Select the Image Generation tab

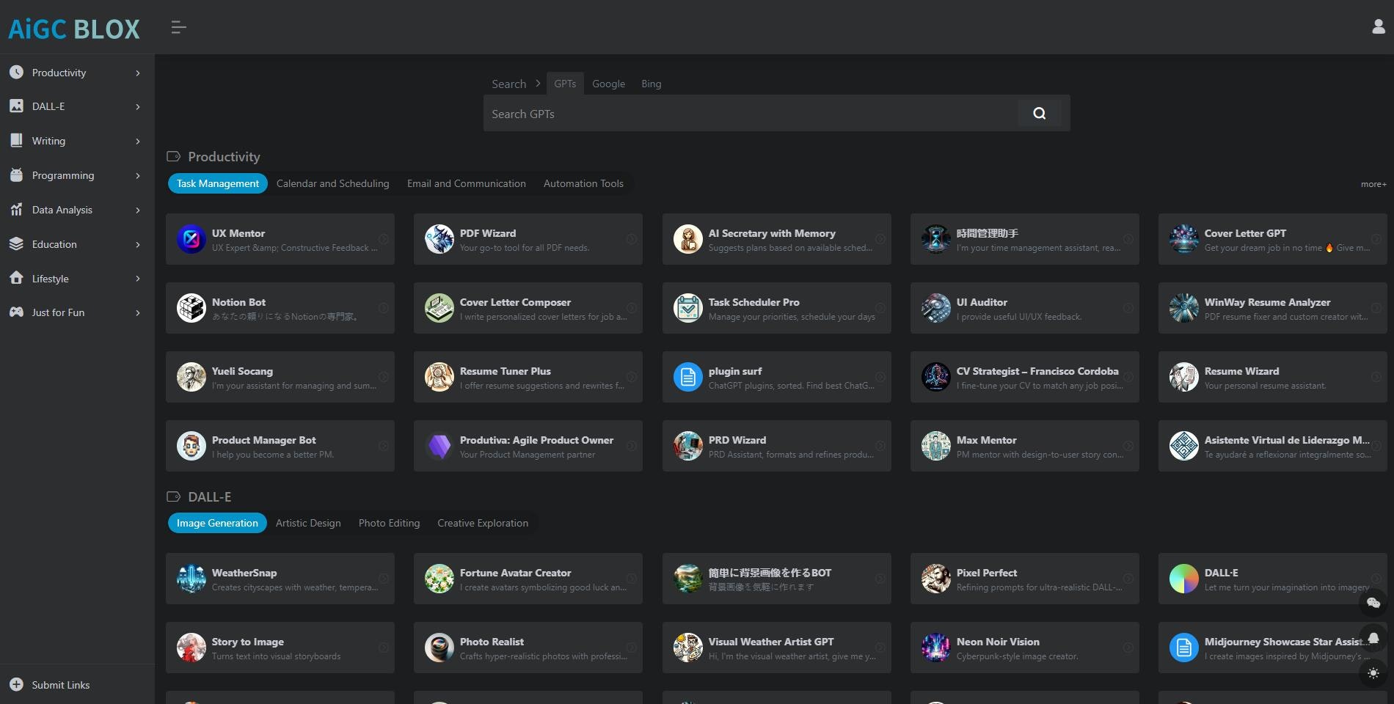[x=217, y=523]
